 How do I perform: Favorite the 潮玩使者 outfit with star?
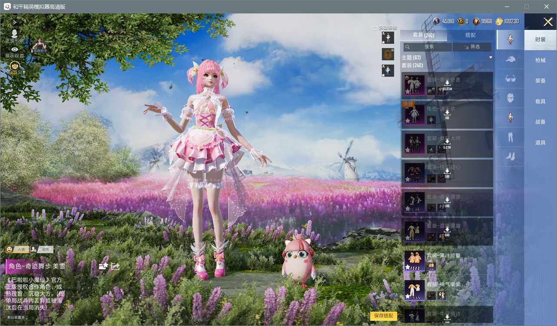[408, 92]
